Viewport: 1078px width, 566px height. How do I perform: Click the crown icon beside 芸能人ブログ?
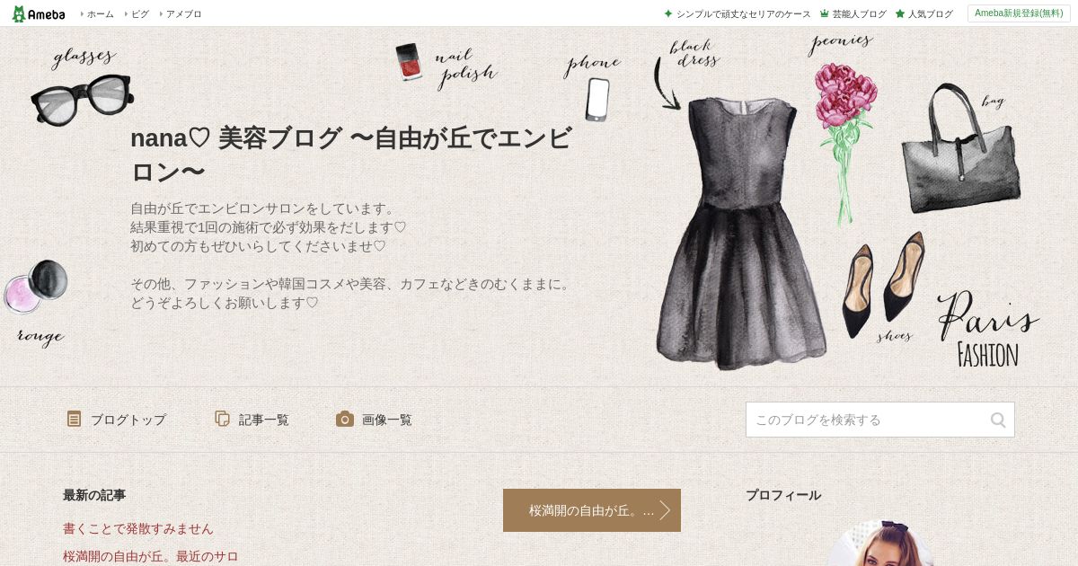click(x=824, y=13)
